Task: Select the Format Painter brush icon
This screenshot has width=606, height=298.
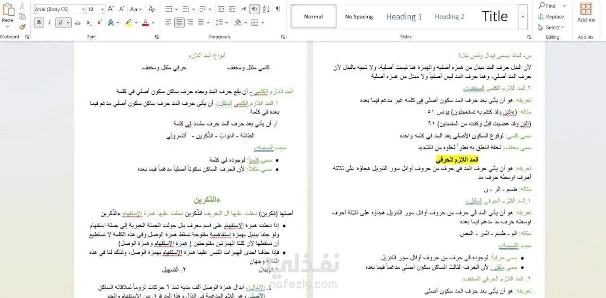Action: click(x=22, y=27)
